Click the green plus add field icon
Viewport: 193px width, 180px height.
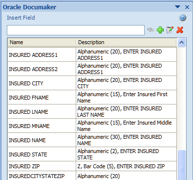coord(160,30)
